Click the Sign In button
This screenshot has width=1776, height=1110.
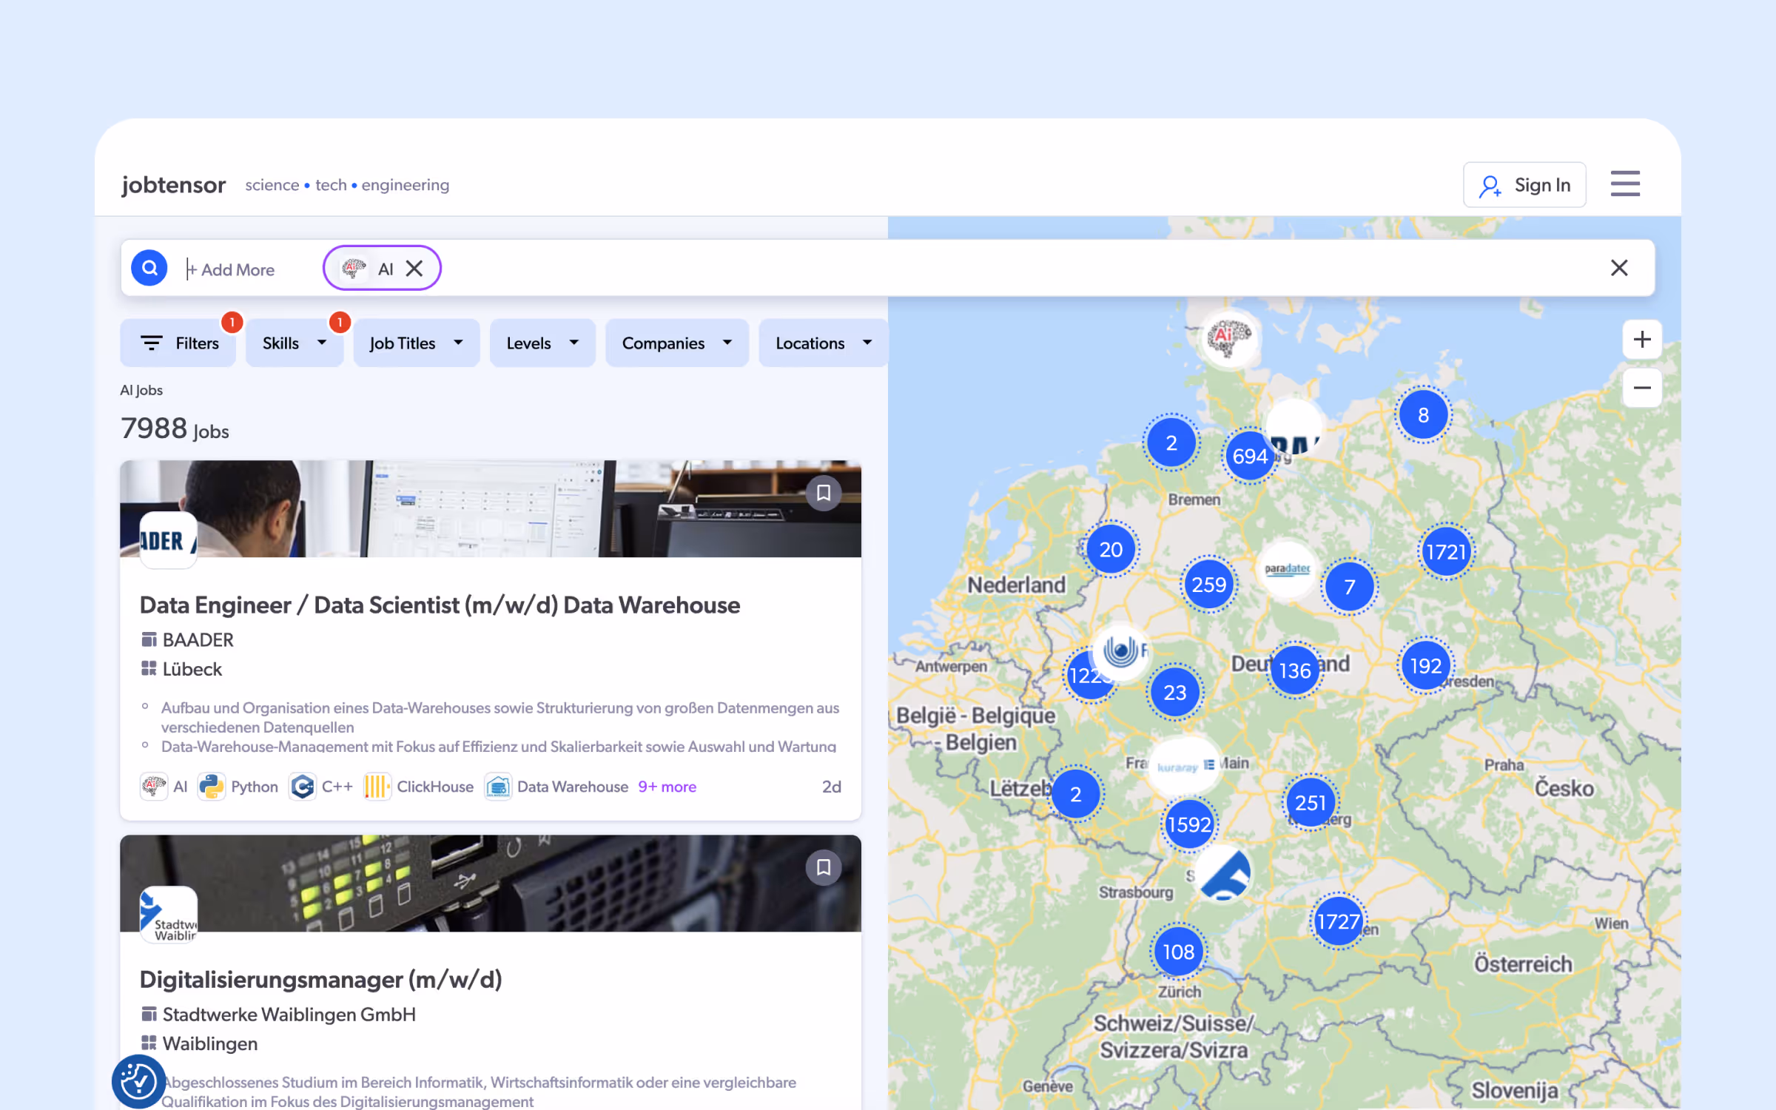pos(1524,184)
